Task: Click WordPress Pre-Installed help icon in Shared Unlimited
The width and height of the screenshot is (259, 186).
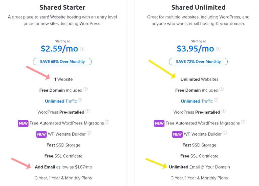Action: (223, 111)
